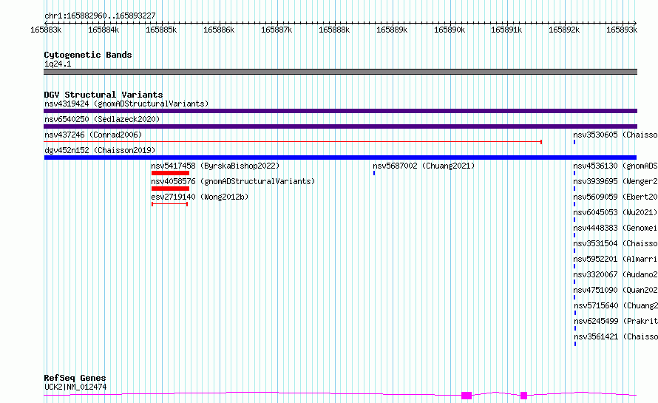Click the smaller magenta UCK2 exon block
Viewport: 658px width, 403px height.
tap(523, 396)
